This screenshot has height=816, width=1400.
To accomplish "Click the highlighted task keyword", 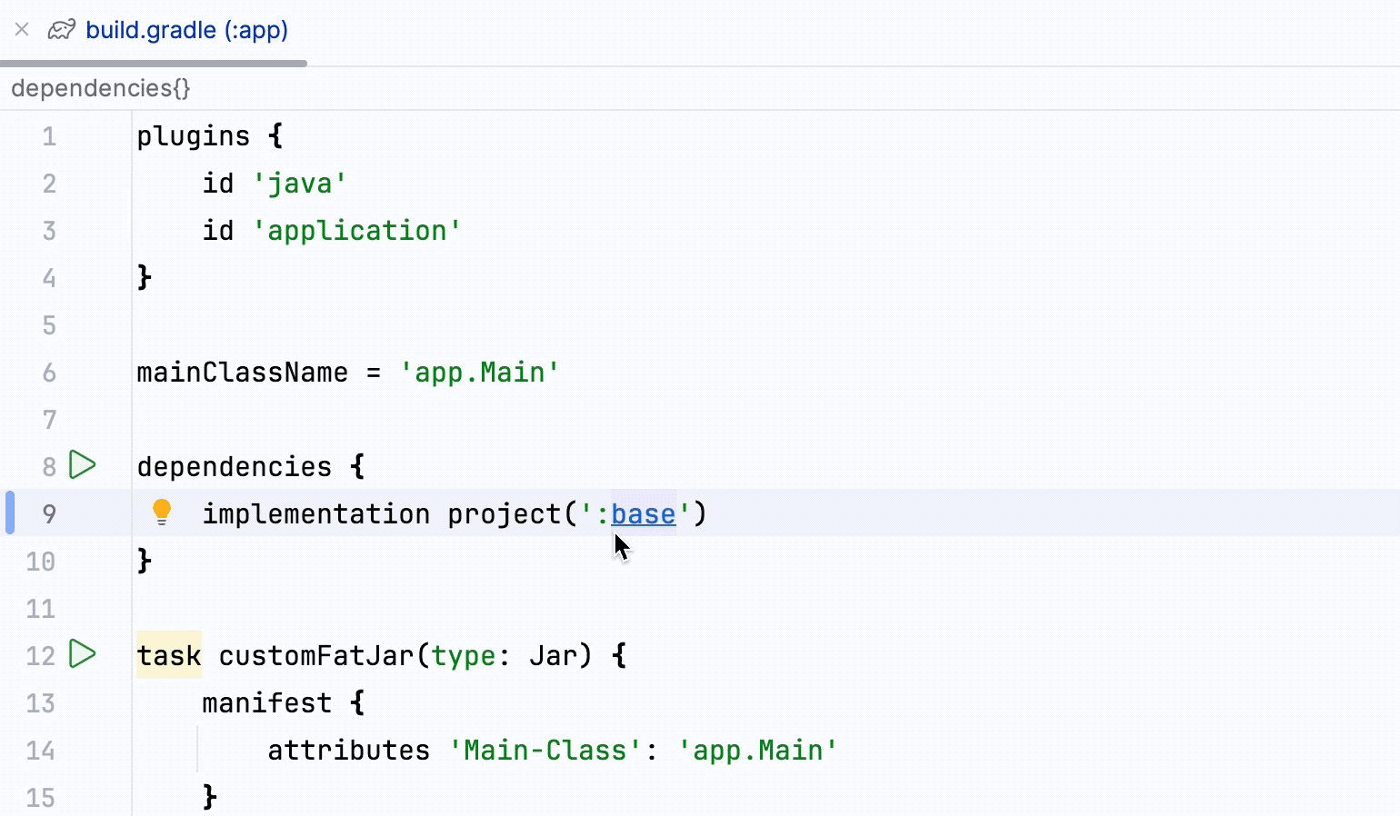I will pos(168,655).
